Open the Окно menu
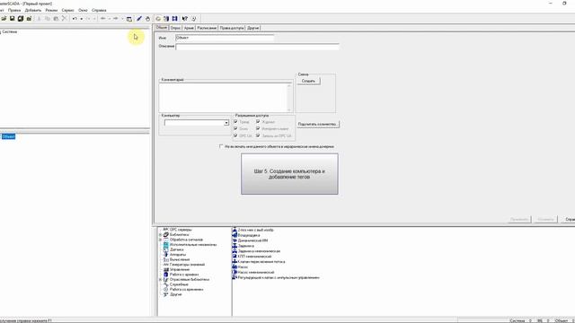The height and width of the screenshot is (323, 575). (x=83, y=10)
